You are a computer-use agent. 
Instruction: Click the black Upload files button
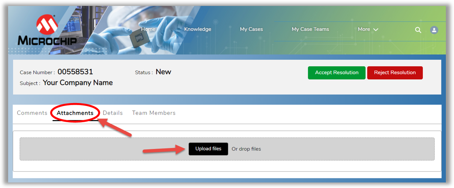[x=208, y=149]
